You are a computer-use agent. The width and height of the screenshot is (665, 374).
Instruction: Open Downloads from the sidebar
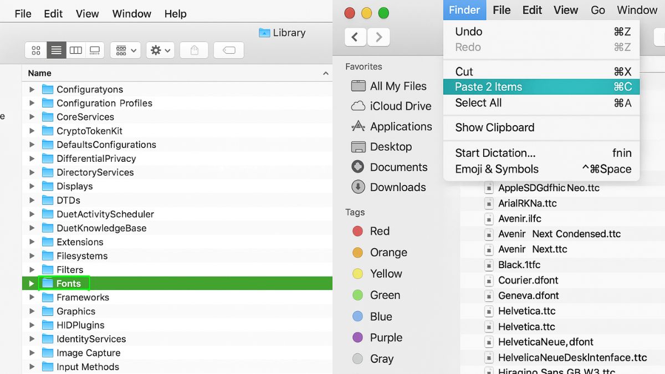(389, 187)
